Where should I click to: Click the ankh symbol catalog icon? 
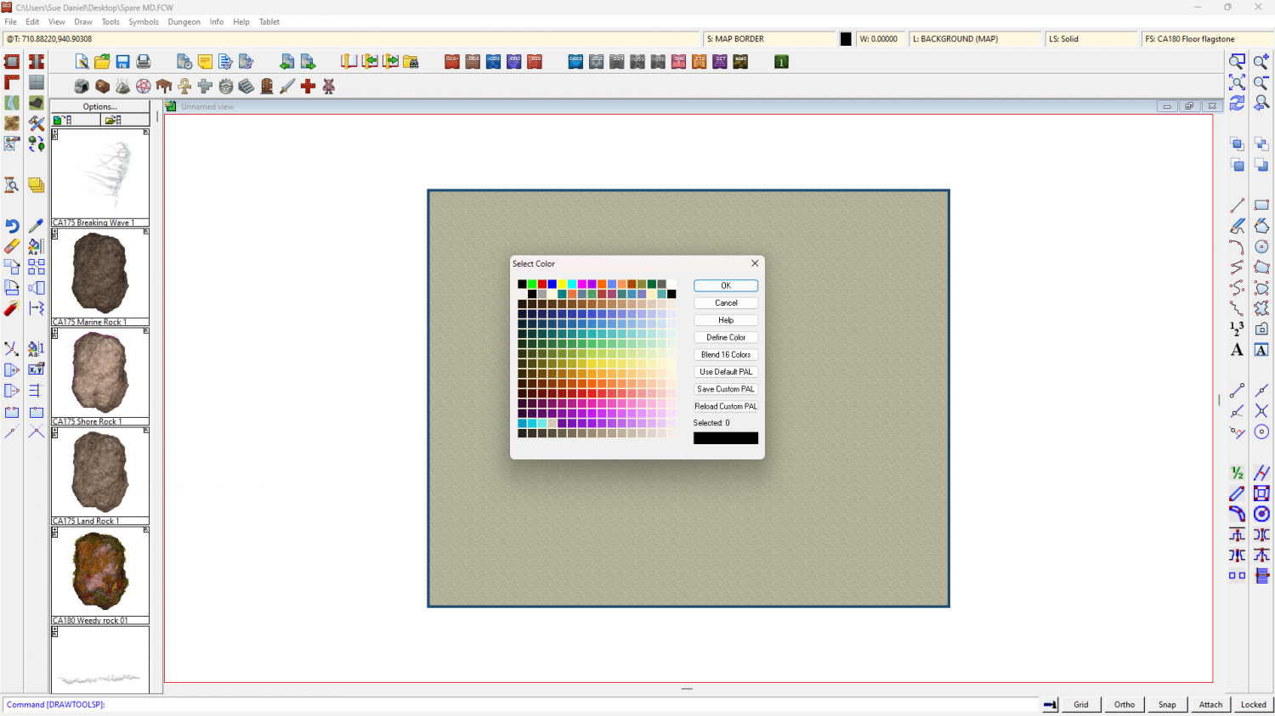pos(184,86)
